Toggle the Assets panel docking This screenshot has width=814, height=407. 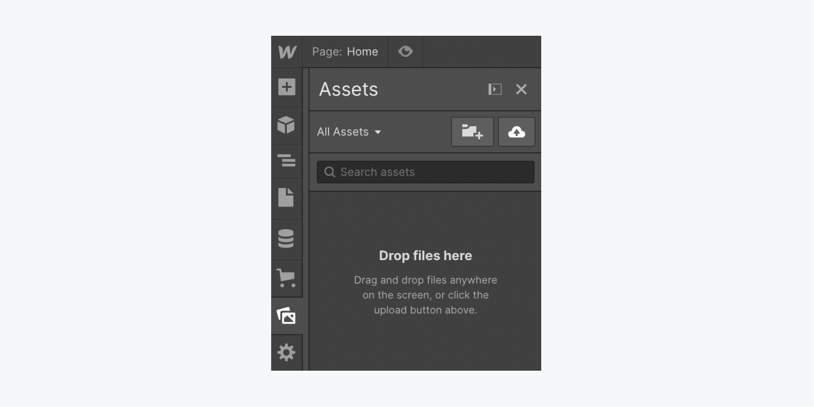click(x=494, y=89)
